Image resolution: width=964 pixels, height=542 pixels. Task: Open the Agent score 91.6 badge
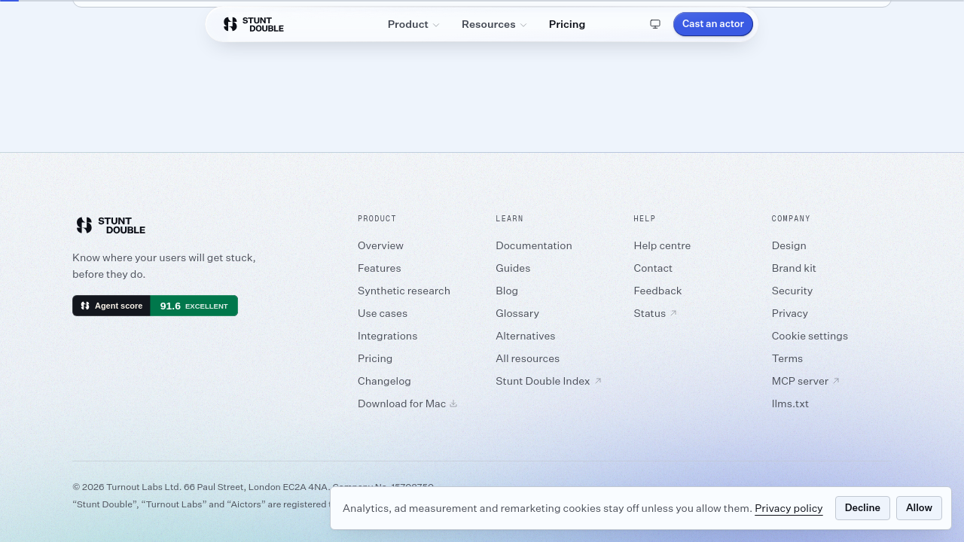point(155,306)
